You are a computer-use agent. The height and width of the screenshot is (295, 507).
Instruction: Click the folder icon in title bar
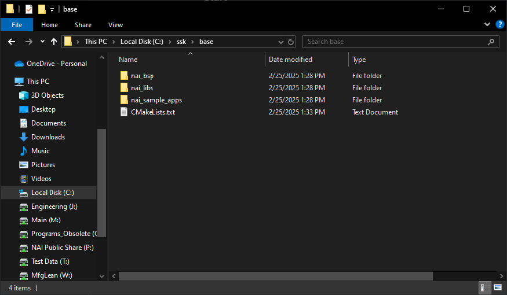(10, 9)
